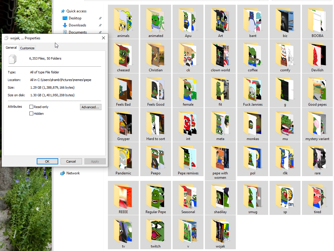
Task: Select the int folder
Action: click(x=188, y=125)
